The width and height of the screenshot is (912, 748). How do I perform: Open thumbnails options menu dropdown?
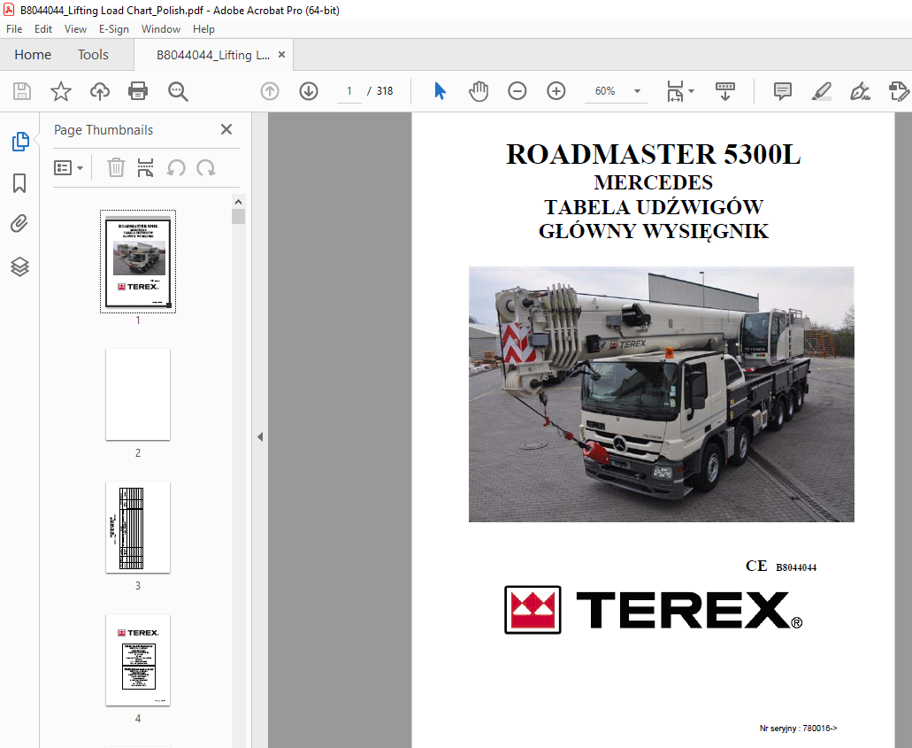tap(68, 167)
